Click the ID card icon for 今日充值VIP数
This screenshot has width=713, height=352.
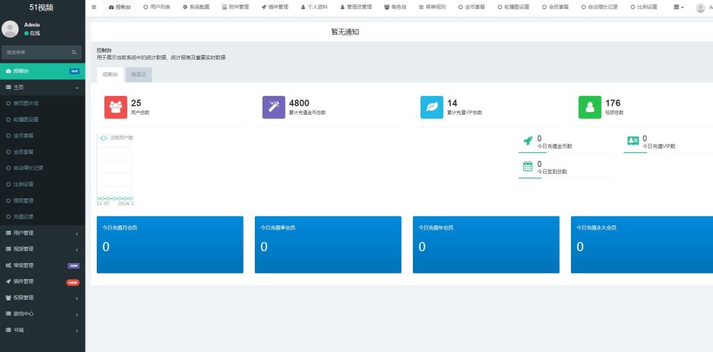point(633,141)
